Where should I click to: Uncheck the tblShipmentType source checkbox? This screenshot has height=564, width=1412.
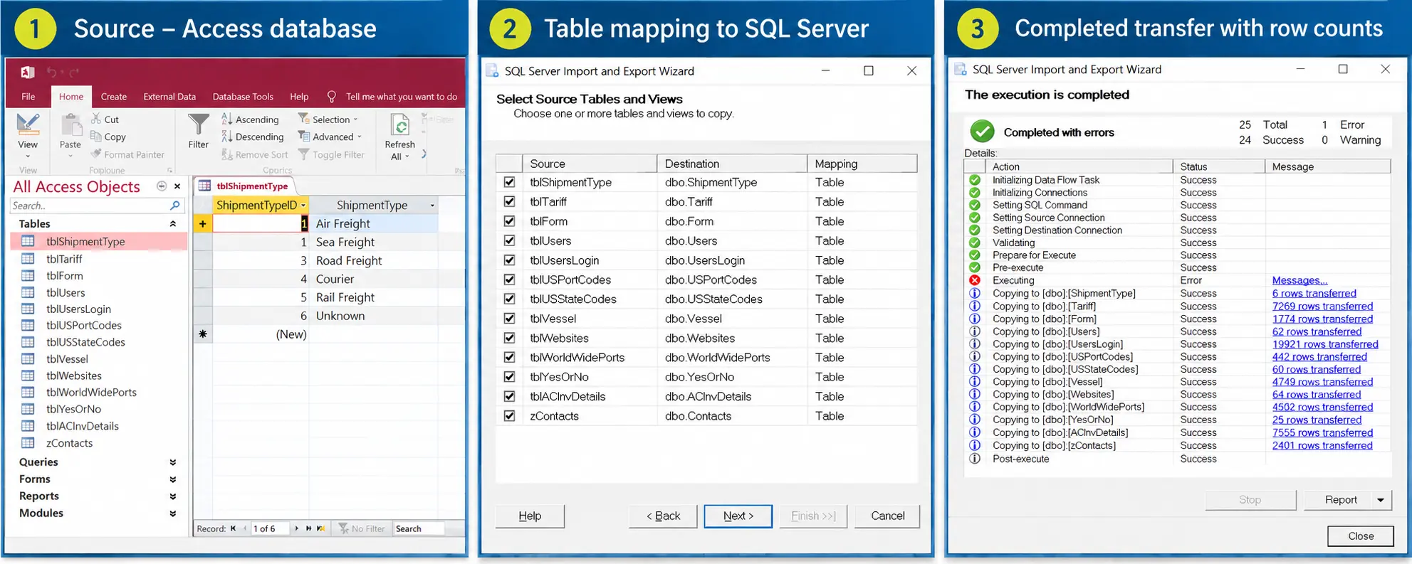[509, 182]
